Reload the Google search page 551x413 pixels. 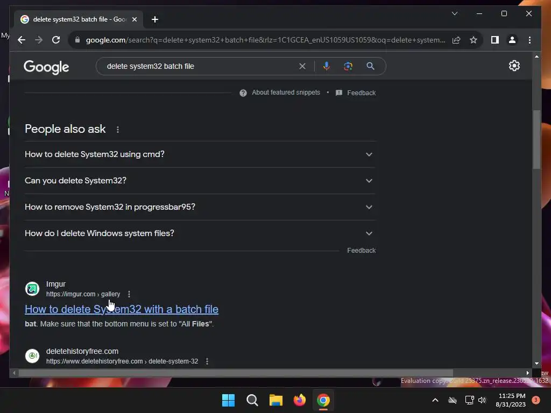click(x=56, y=40)
